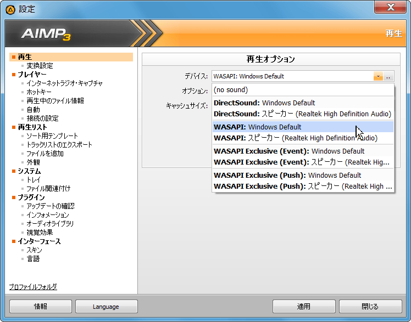Pick WASAPI Exclusive (Push): スピーカー option
Viewport: 411px width, 322px height.
pos(303,187)
